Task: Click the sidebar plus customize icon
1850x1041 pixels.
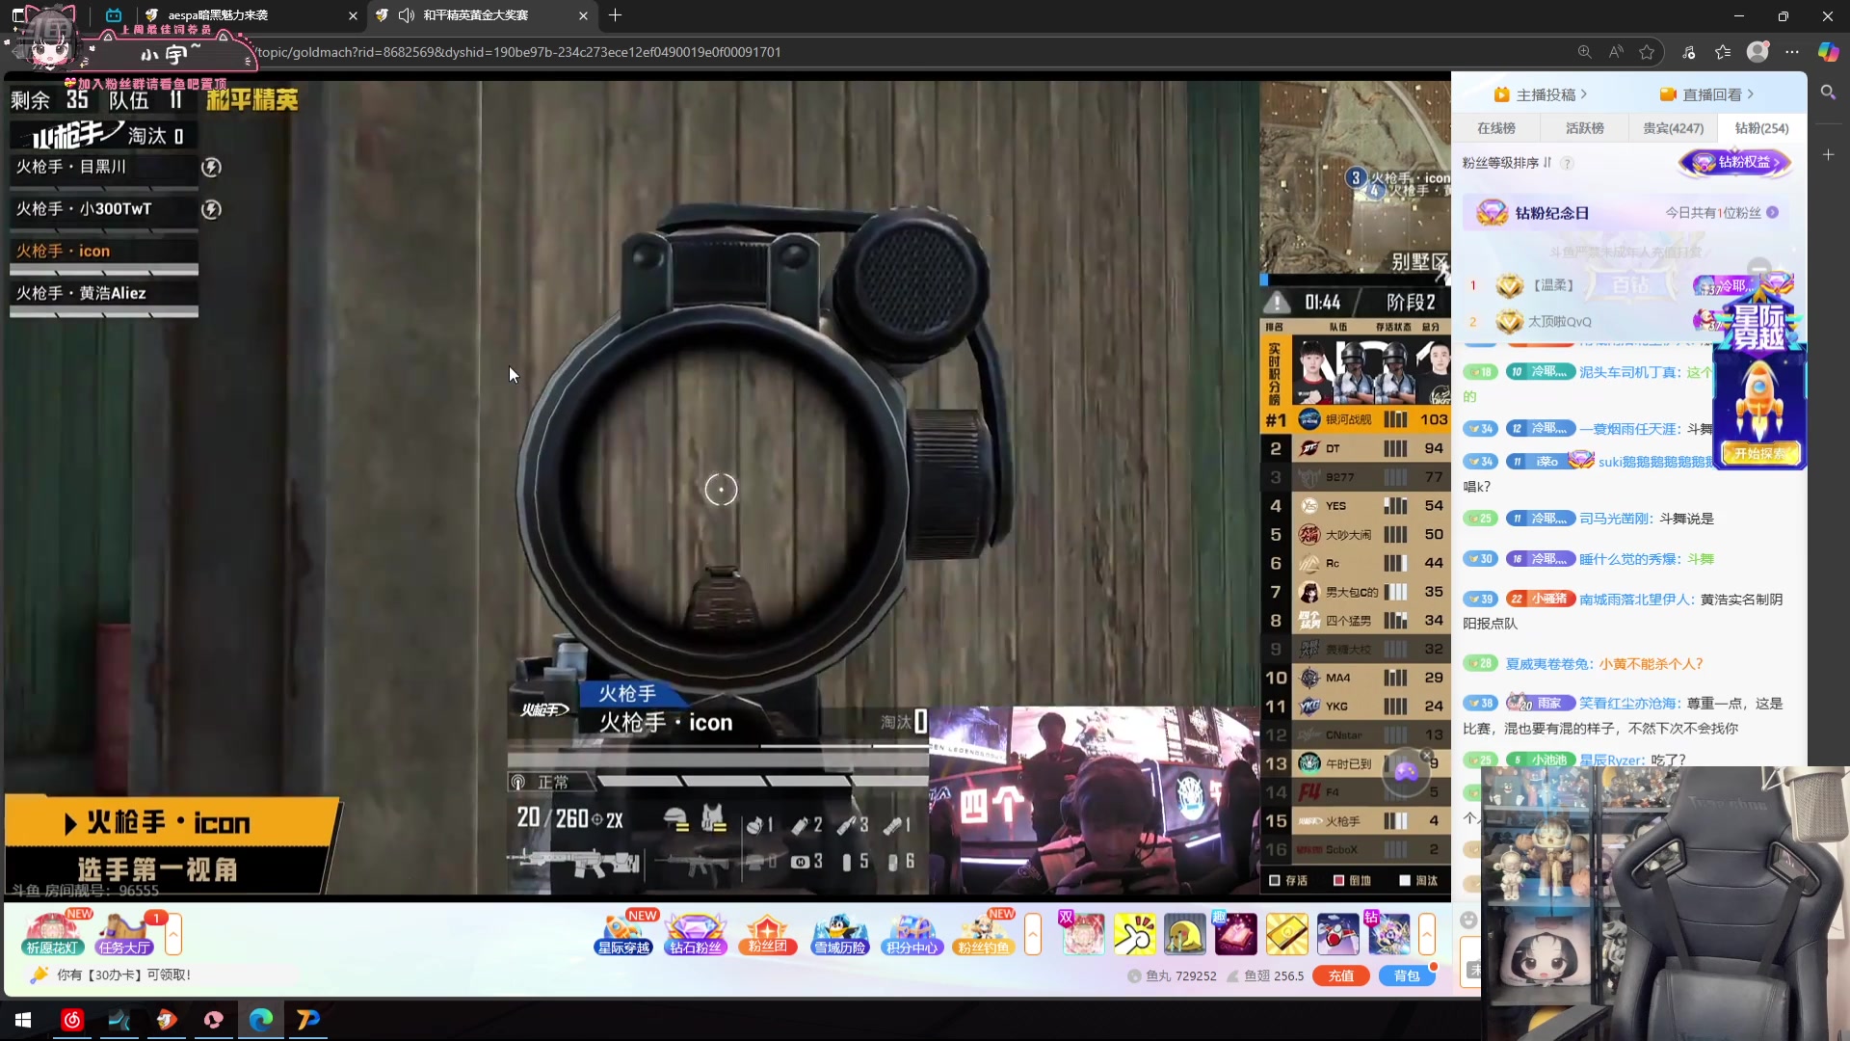Action: pos(1828,154)
